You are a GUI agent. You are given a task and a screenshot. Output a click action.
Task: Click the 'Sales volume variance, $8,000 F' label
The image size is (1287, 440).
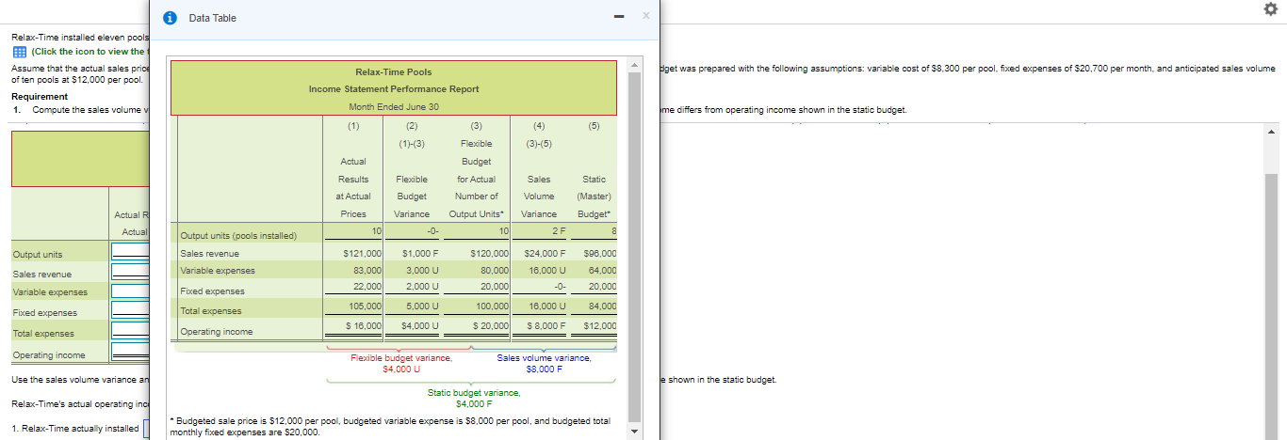(545, 363)
